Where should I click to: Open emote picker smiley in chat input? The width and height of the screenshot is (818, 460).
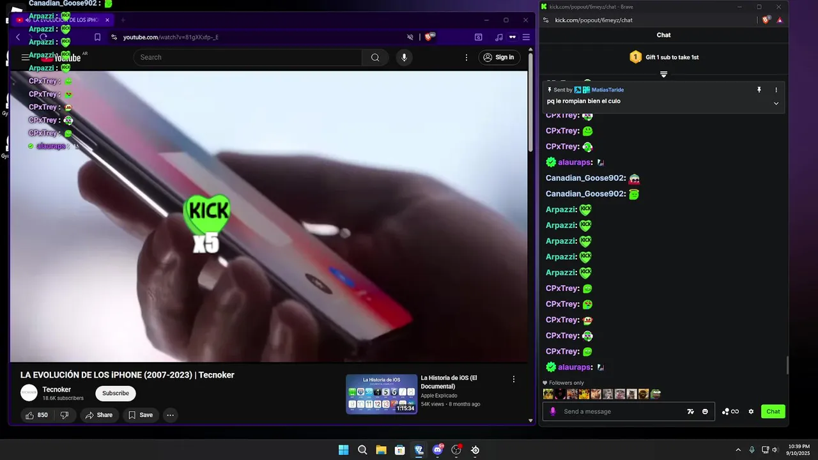(x=705, y=411)
